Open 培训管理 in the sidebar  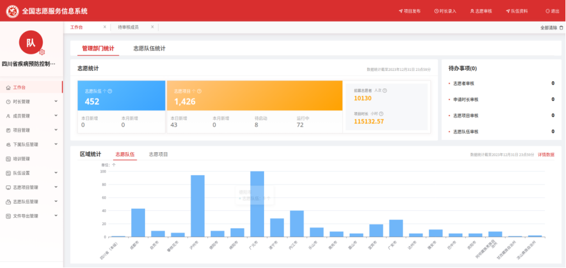pyautogui.click(x=31, y=159)
